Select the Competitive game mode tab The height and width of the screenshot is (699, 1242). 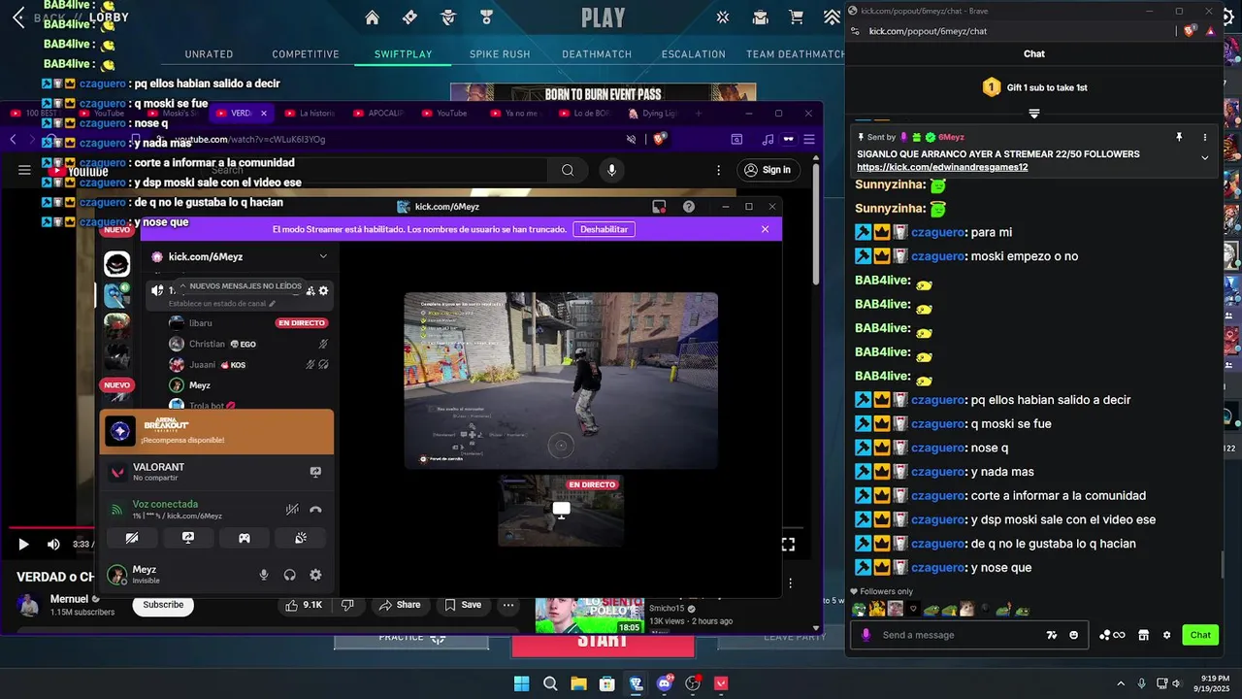306,54
